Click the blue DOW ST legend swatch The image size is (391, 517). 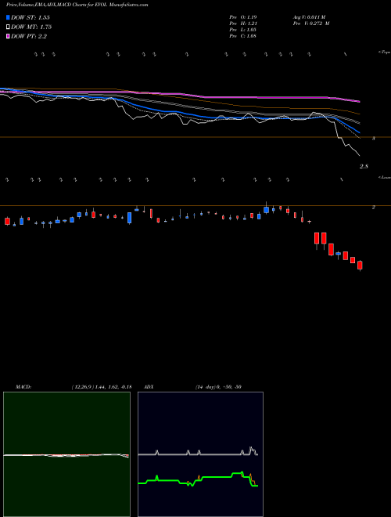(x=9, y=17)
